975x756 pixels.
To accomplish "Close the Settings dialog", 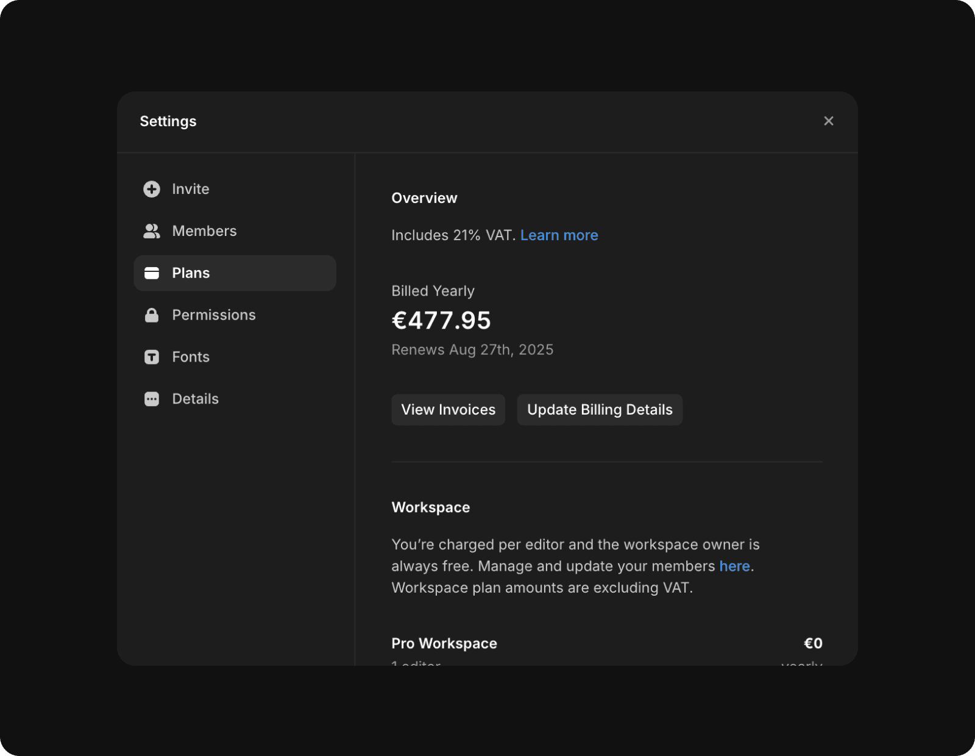I will tap(828, 121).
